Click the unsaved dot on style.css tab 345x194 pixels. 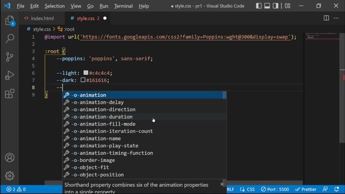105,18
